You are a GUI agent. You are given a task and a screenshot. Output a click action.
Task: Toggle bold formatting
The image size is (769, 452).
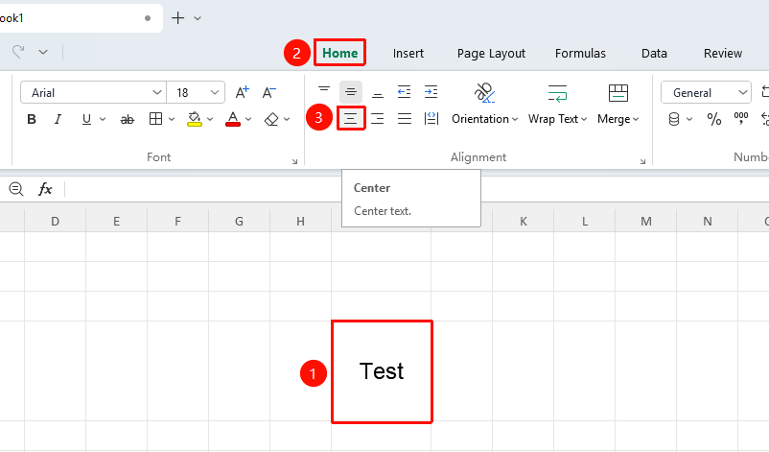click(32, 119)
